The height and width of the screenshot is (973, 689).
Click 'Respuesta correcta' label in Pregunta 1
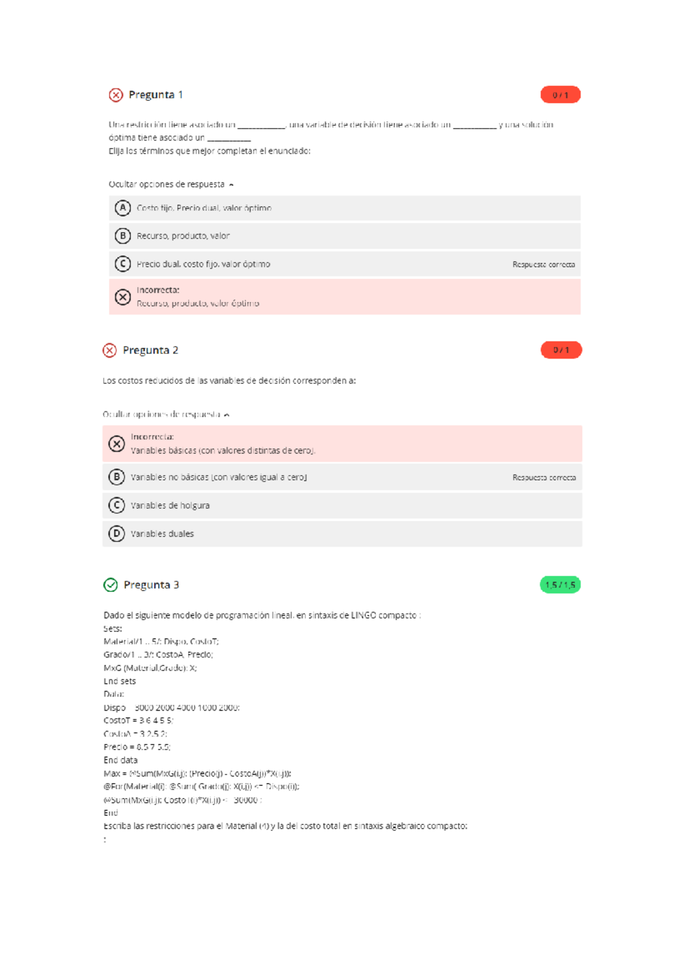[x=543, y=264]
